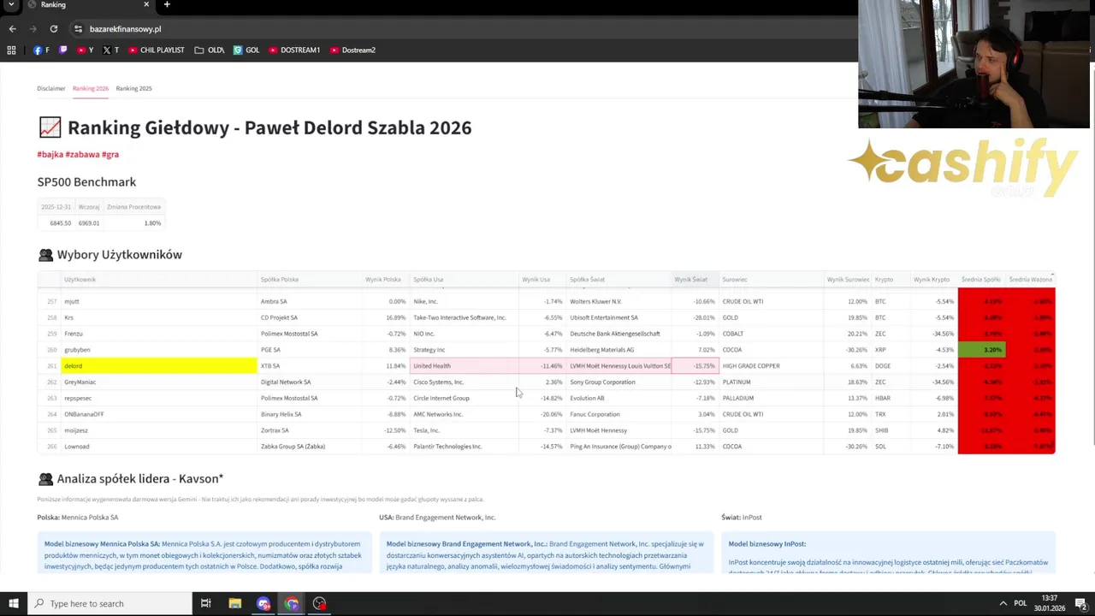This screenshot has width=1095, height=616.
Task: Open the apps grid in bookmarks bar
Action: click(x=11, y=50)
